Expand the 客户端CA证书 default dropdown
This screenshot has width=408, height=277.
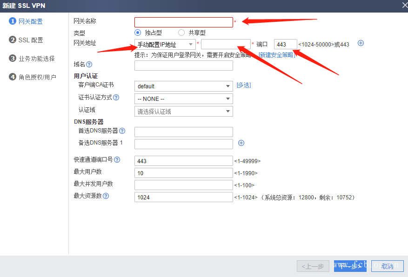(x=183, y=86)
